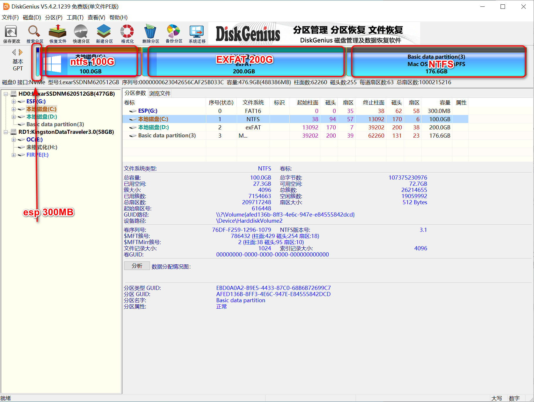The height and width of the screenshot is (402, 534).
Task: Collapse the RD1 KingstonDataTraveler disk node
Action: click(x=6, y=132)
